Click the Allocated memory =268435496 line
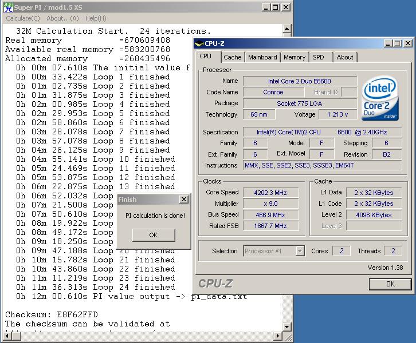The height and width of the screenshot is (343, 416). [x=88, y=58]
